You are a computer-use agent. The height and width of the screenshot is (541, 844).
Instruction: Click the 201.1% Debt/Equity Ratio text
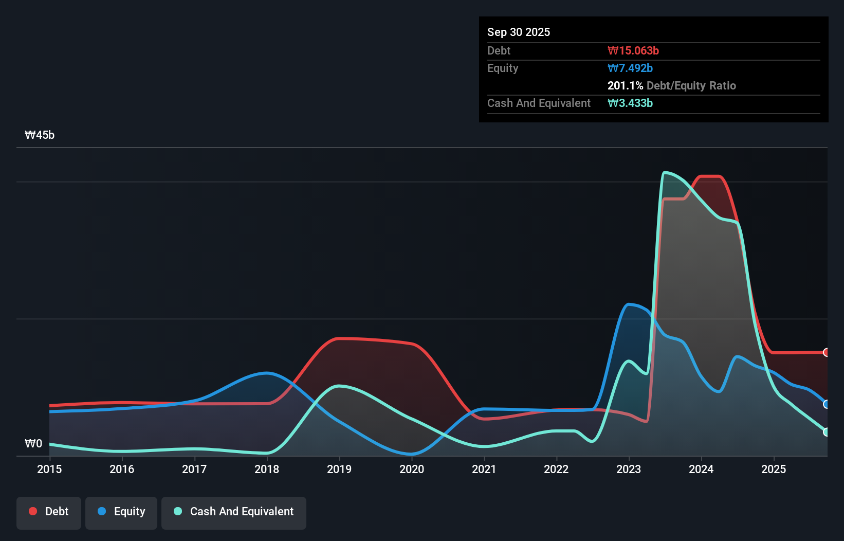coord(672,85)
